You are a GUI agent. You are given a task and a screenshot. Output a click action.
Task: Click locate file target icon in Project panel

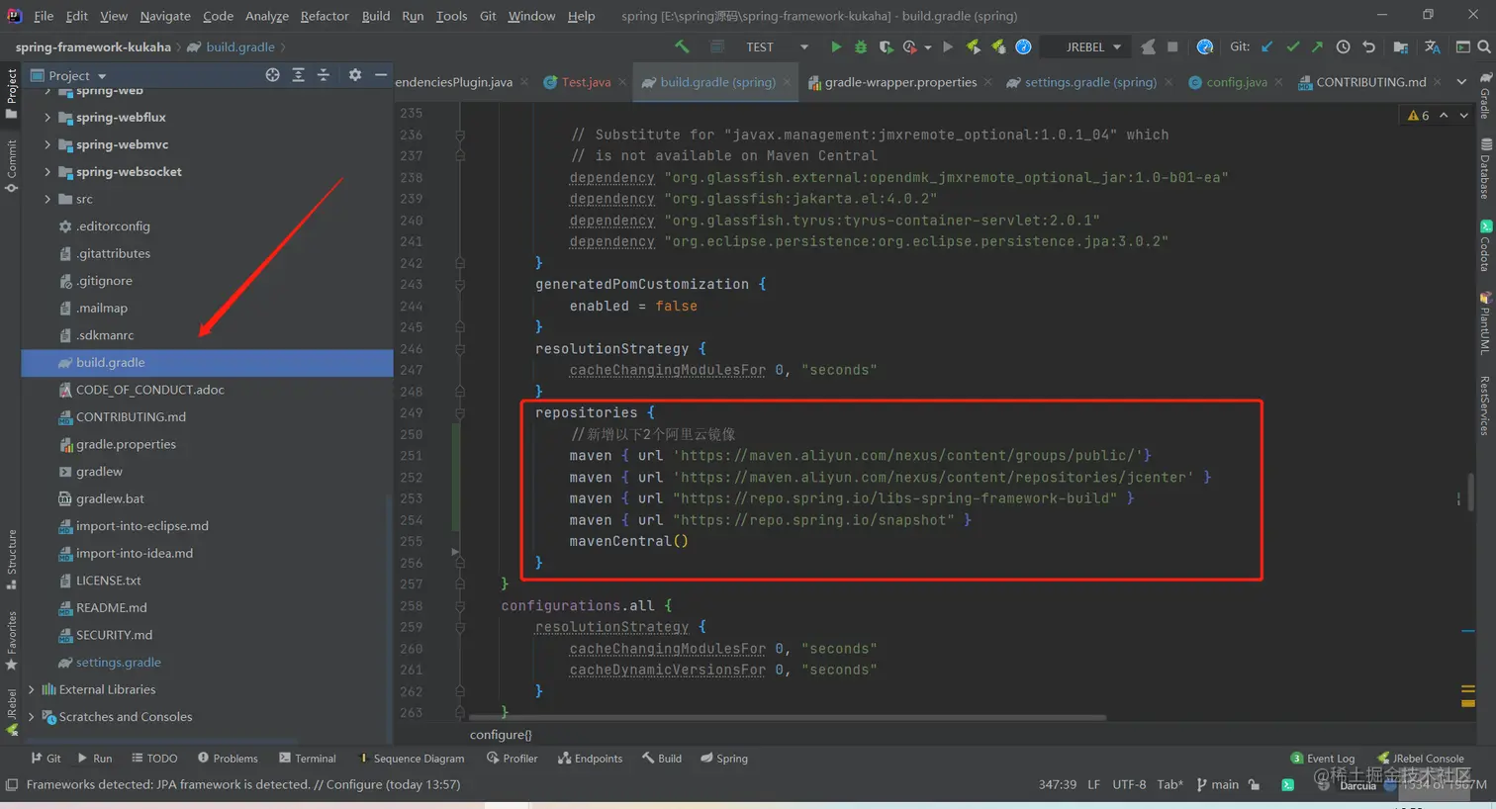point(272,75)
